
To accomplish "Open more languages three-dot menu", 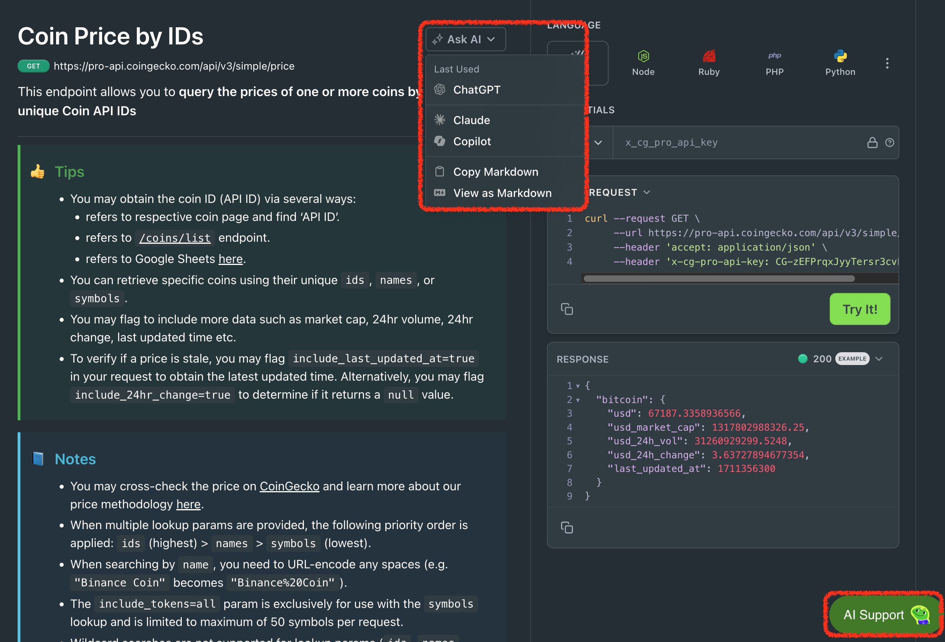I will [887, 63].
